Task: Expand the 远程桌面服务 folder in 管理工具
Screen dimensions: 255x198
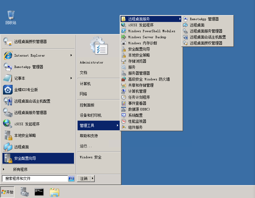Action: (151, 19)
